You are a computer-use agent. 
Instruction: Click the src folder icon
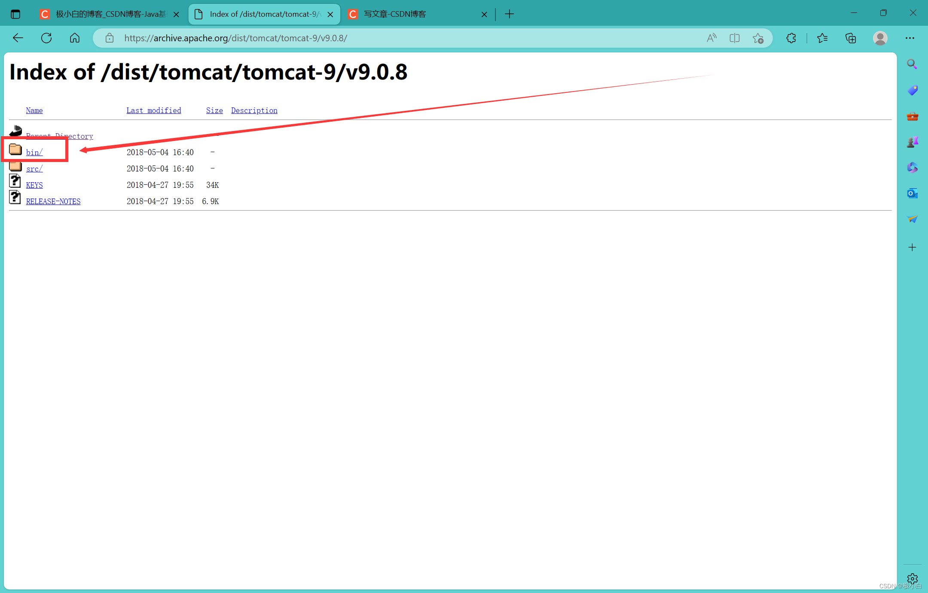[15, 166]
